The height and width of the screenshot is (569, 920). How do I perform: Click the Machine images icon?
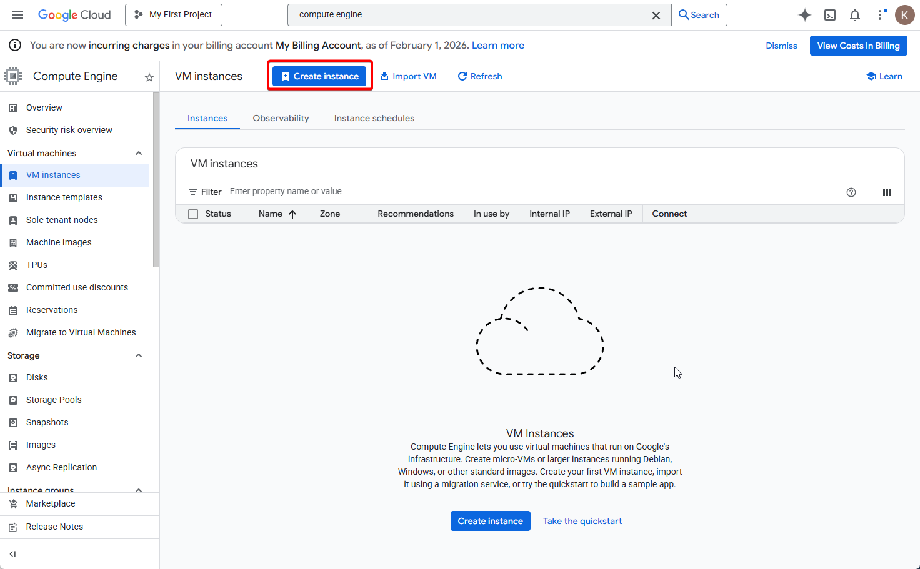pos(13,243)
